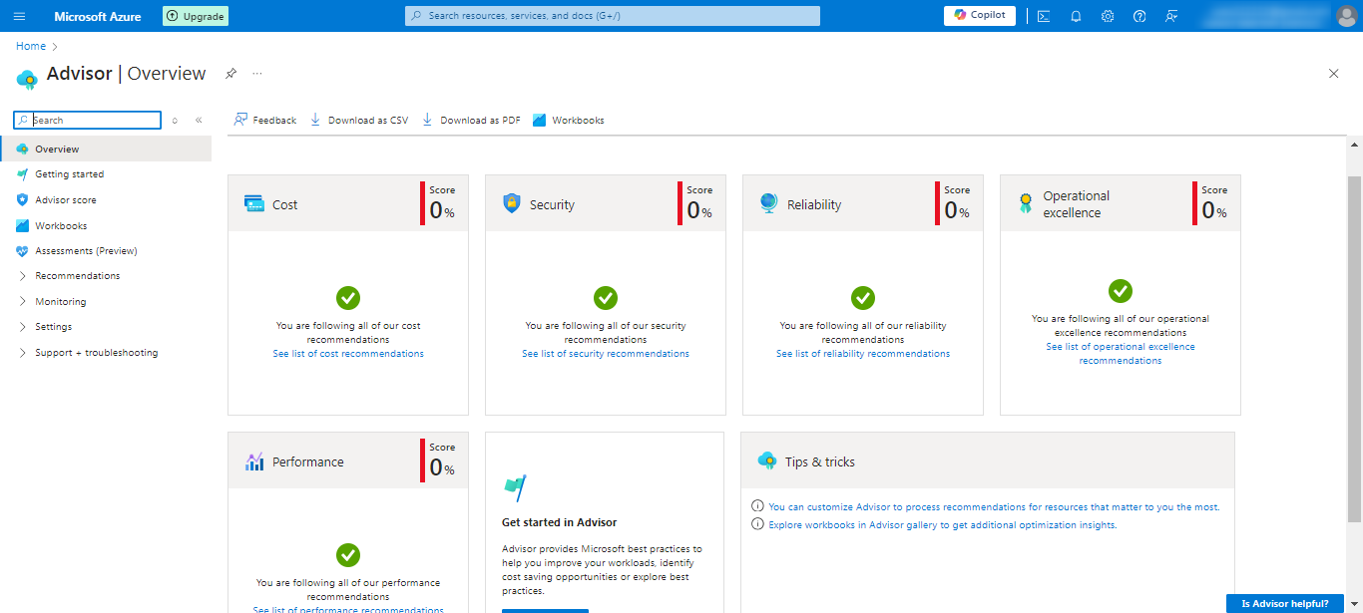Click the Cost card icon

254,203
